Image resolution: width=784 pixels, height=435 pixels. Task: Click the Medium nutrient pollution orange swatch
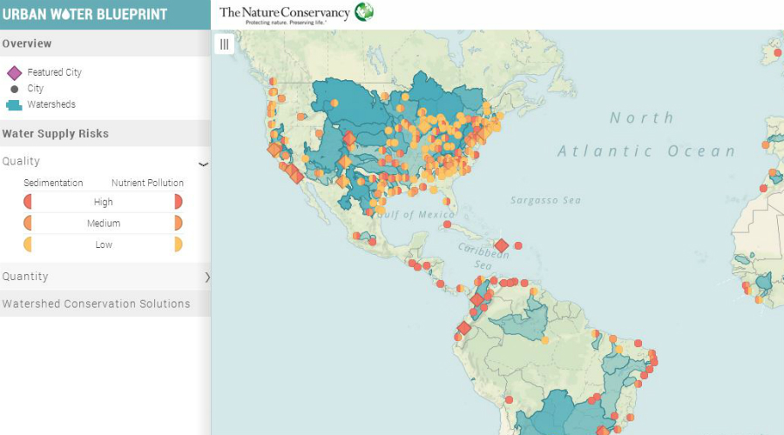coord(179,224)
